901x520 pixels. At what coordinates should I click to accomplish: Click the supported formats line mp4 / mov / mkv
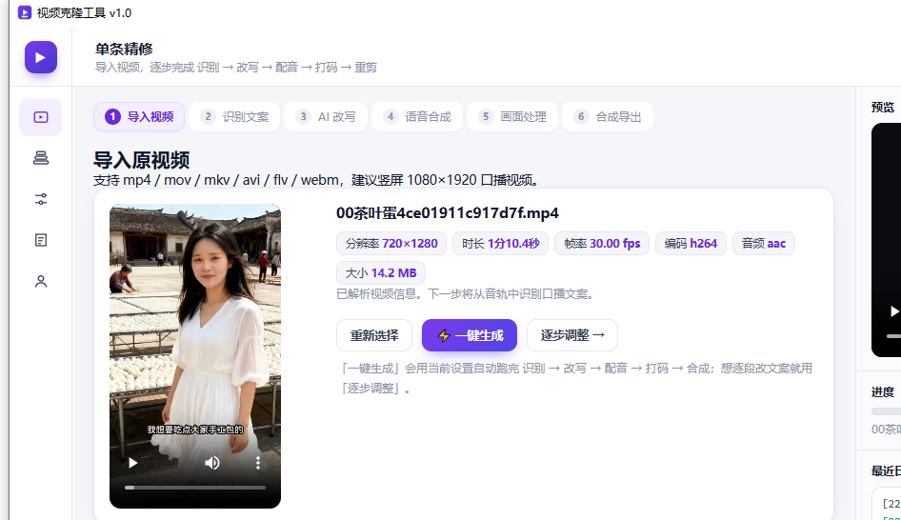[316, 180]
